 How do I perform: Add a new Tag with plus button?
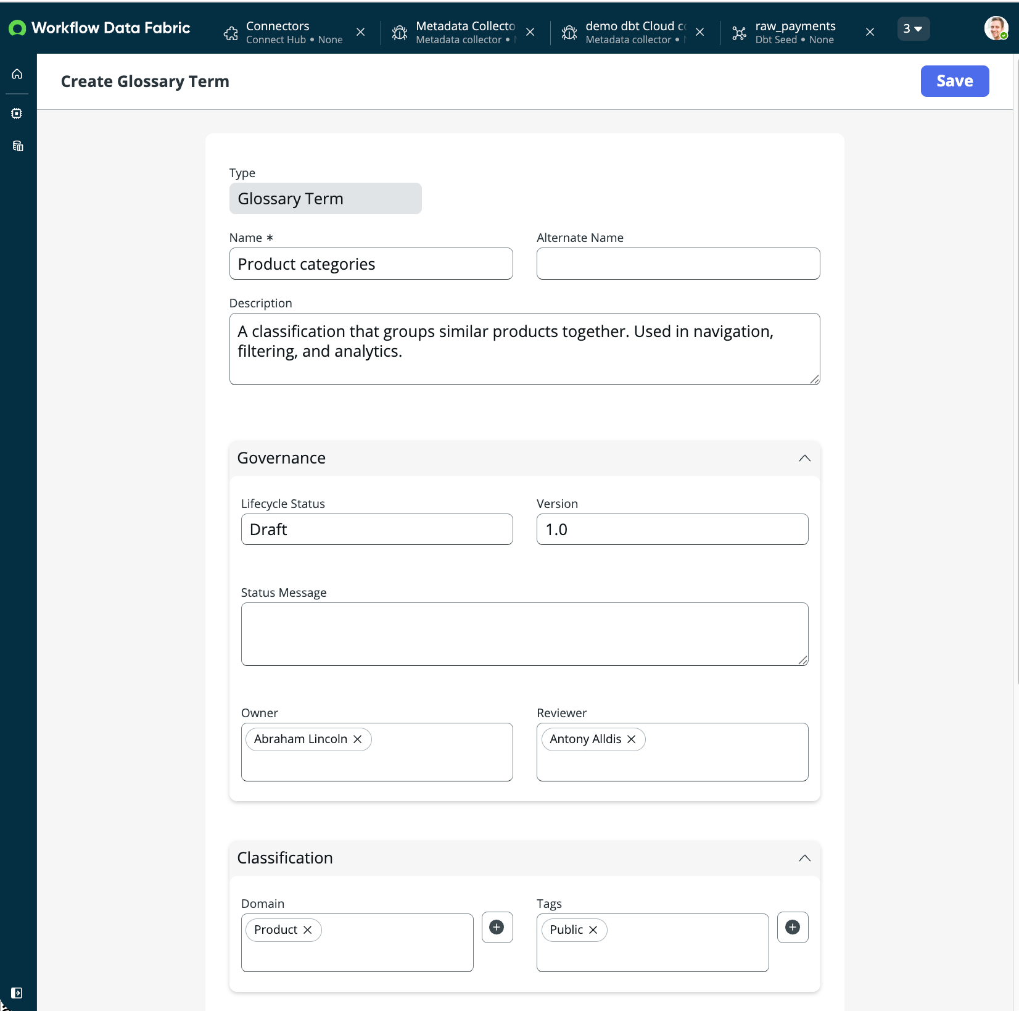click(x=793, y=927)
